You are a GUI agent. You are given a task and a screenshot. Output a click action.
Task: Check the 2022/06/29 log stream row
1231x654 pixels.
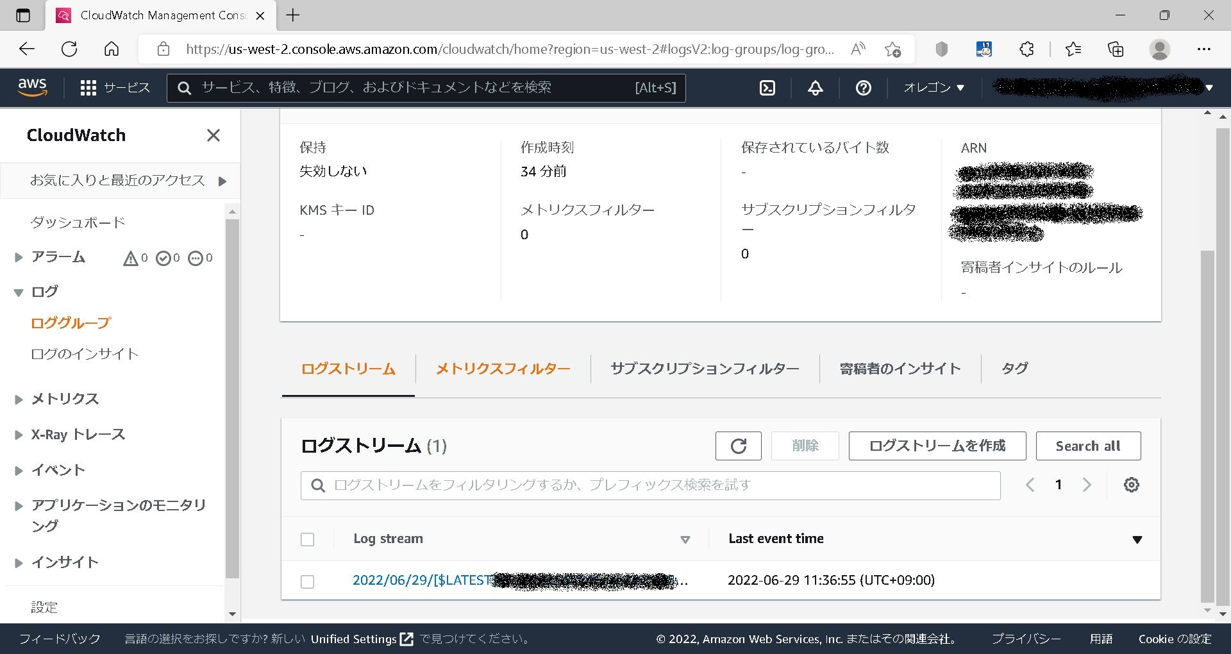pyautogui.click(x=308, y=582)
